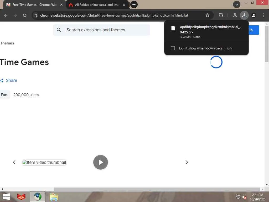Viewport: 269px width, 202px height.
Task: Open Chrome three-dot menu
Action: (x=263, y=15)
